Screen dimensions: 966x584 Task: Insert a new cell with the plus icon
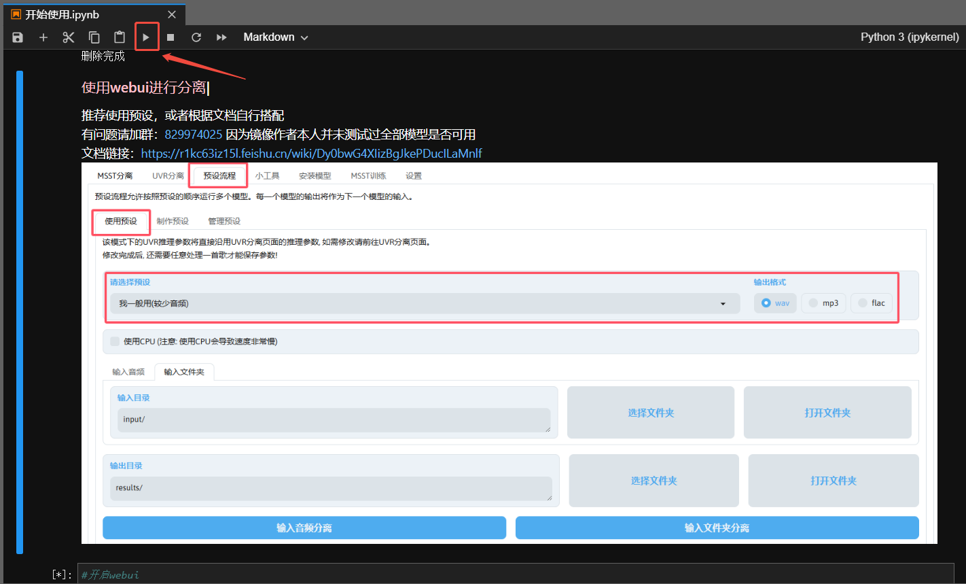[43, 37]
